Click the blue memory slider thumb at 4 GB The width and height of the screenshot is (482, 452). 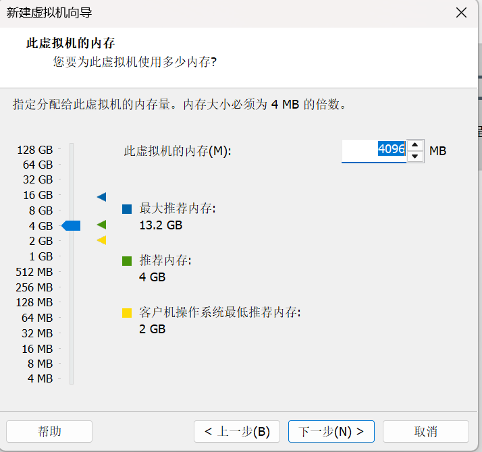click(71, 225)
